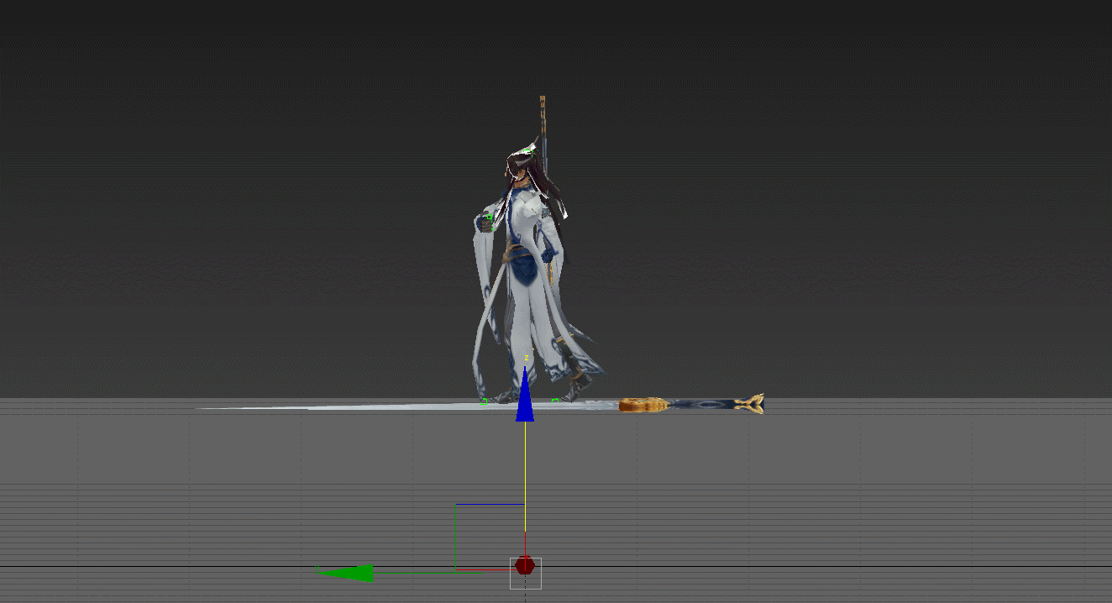Select the golden hilt of the sword lying on the ground

pyautogui.click(x=643, y=406)
